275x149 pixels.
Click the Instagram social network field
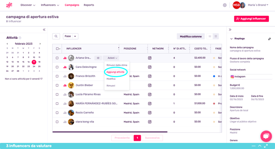pos(251,77)
